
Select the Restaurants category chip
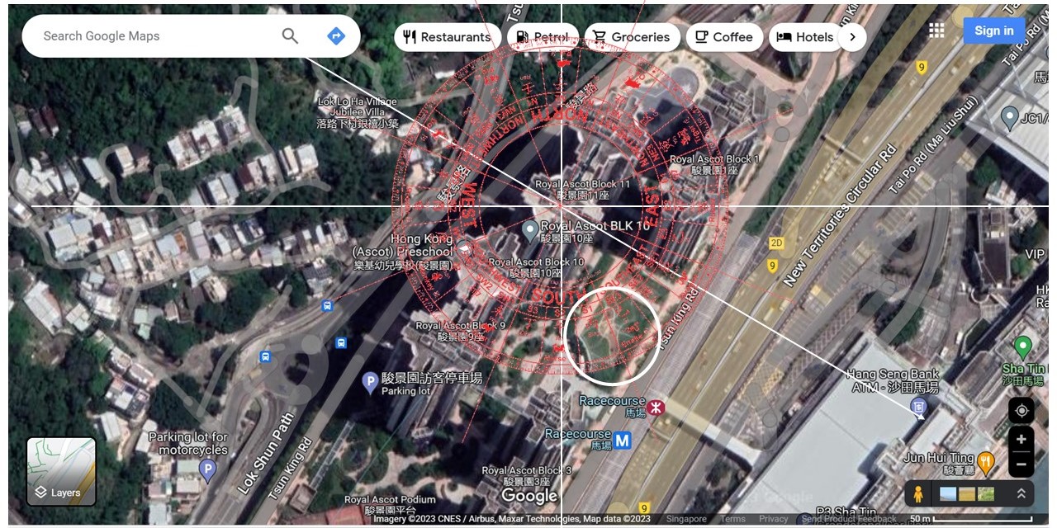coord(448,37)
